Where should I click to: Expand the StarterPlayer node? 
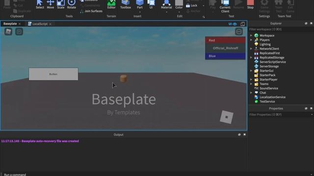pos(251,79)
